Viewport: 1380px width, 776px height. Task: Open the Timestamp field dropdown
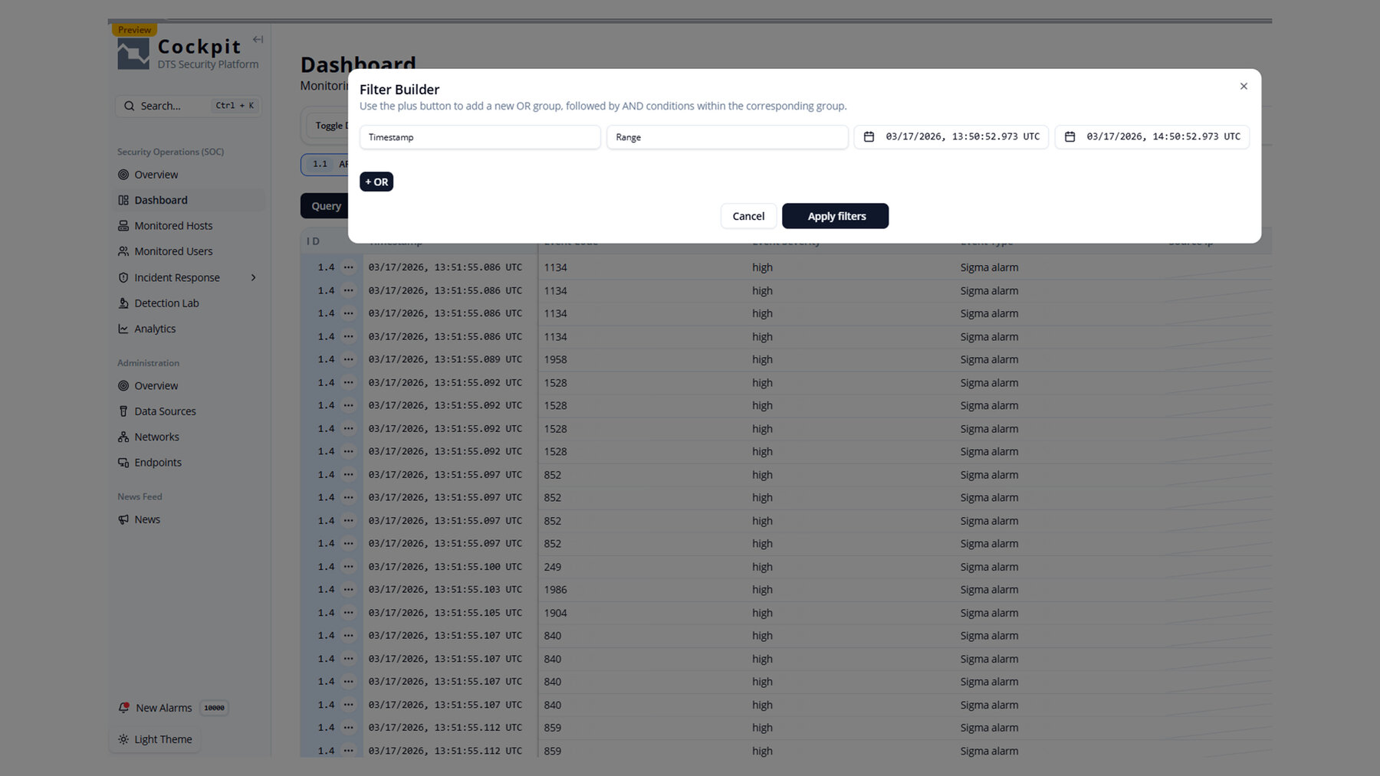(x=480, y=137)
